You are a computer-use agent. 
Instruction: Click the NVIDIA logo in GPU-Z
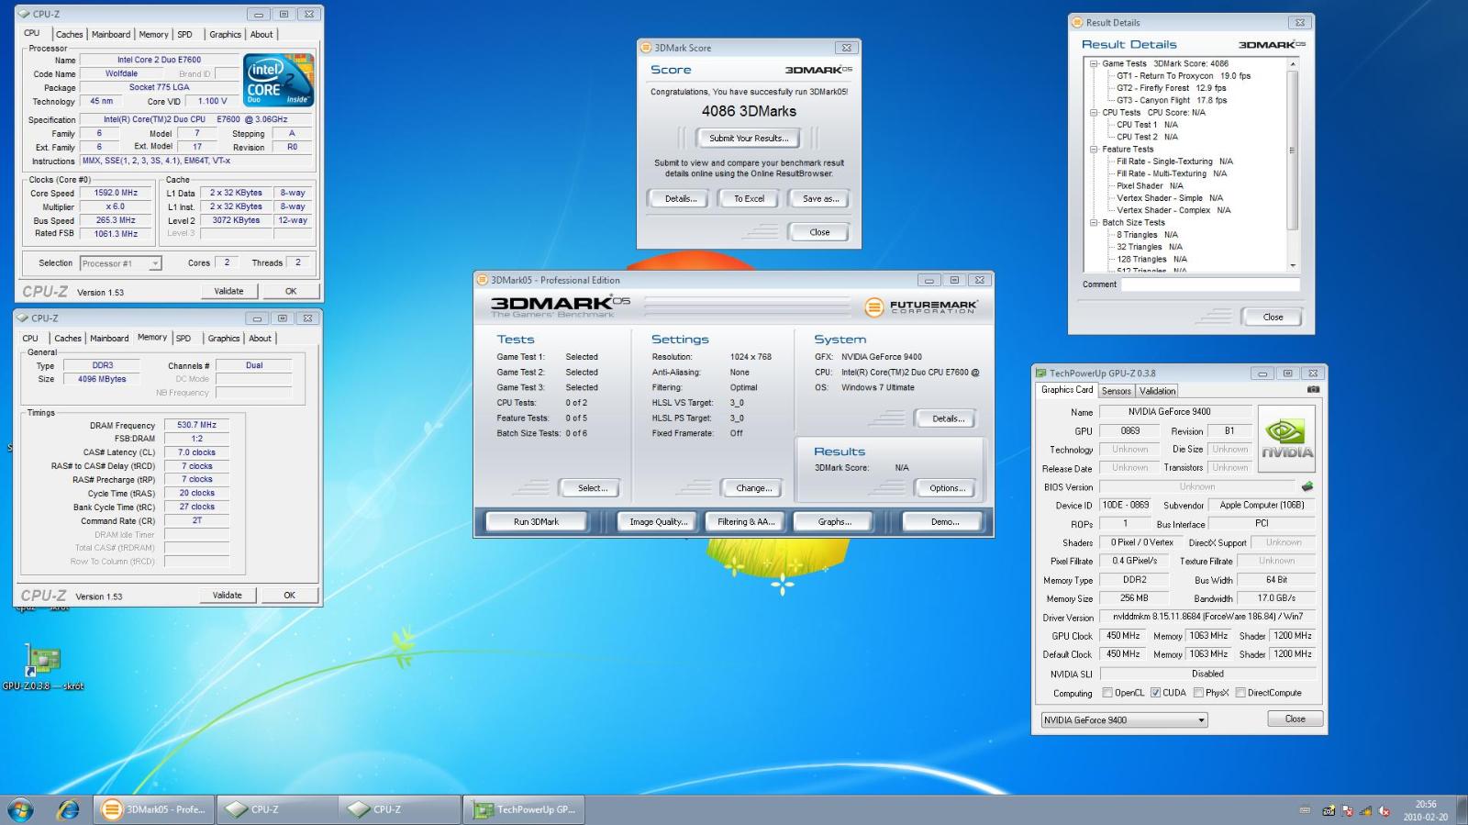click(x=1286, y=439)
